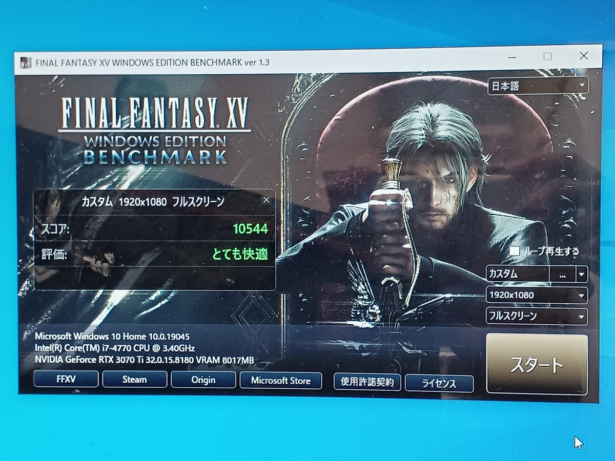
Task: Close the benchmark window
Action: (x=584, y=56)
